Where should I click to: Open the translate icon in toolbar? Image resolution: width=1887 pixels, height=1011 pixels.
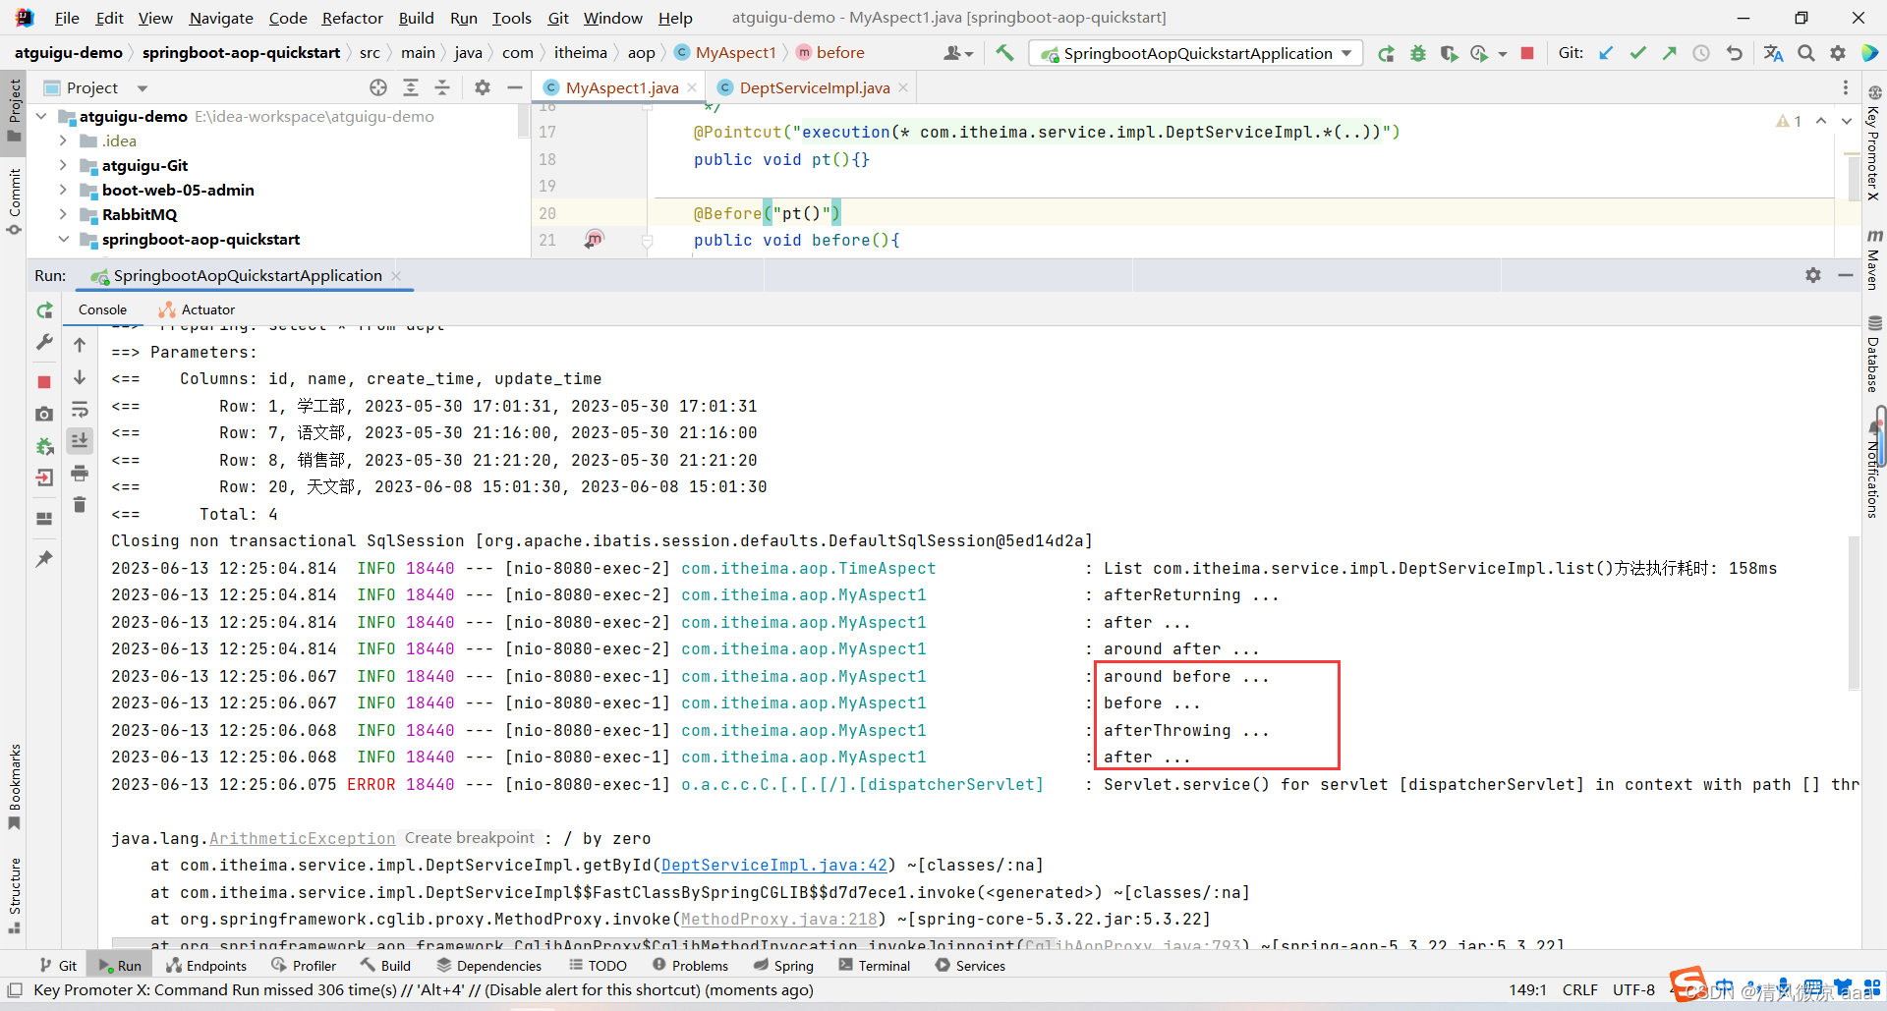(1773, 53)
